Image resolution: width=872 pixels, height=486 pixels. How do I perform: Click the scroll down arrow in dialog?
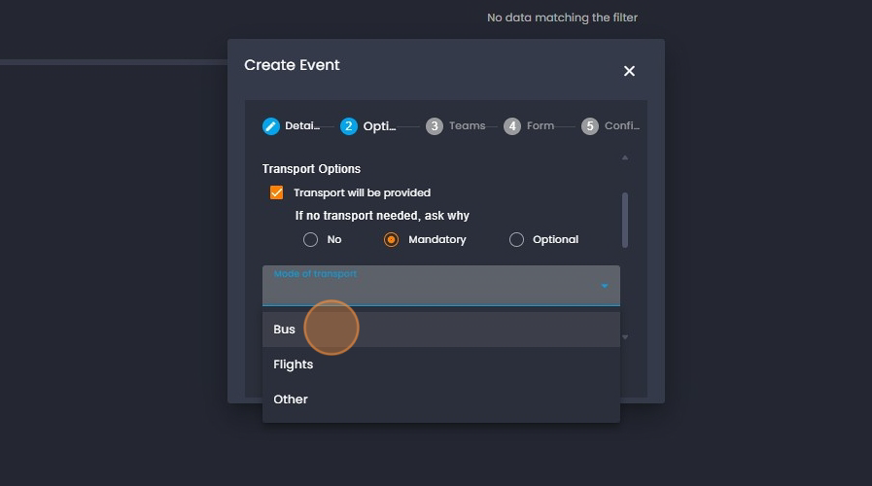coord(625,337)
